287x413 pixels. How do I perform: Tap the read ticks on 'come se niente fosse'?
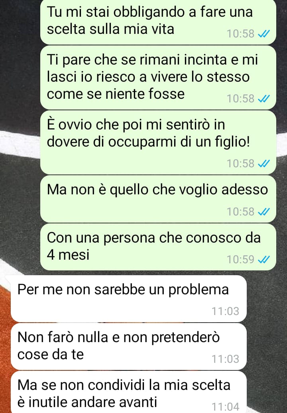(263, 99)
